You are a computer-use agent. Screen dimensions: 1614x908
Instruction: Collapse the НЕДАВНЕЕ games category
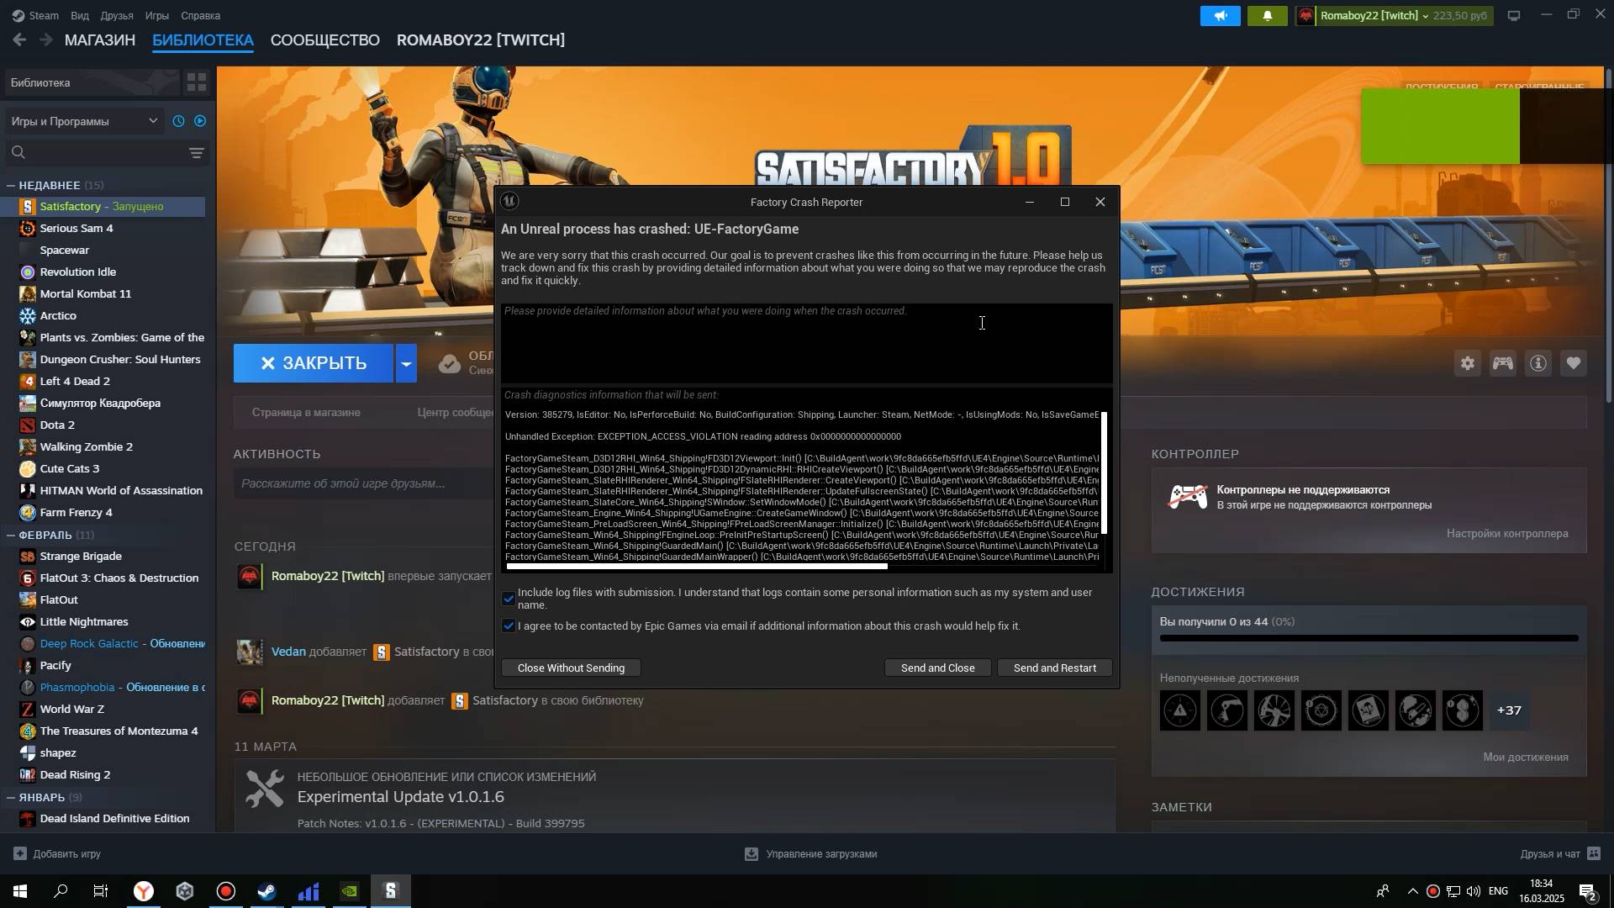11,185
